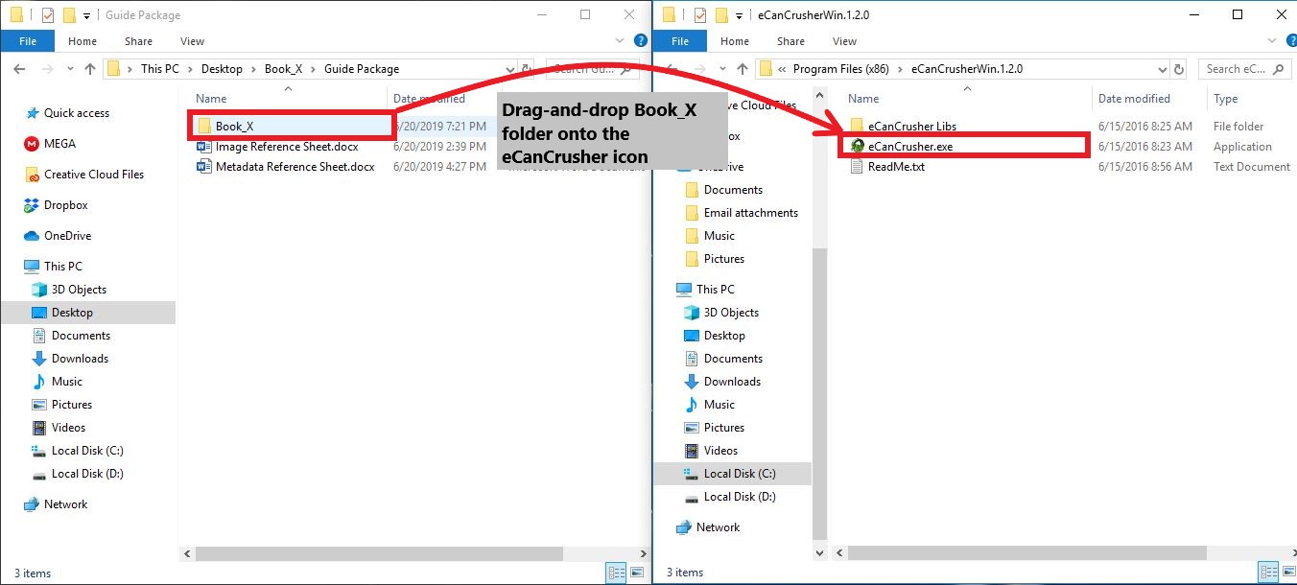
Task: Expand the ribbon in Guide Package window
Action: click(x=621, y=41)
